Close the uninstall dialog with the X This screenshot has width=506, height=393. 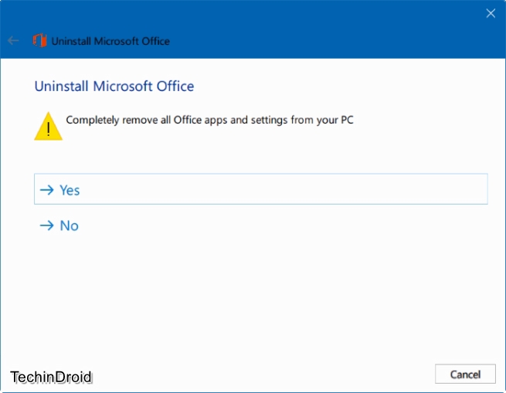click(490, 13)
